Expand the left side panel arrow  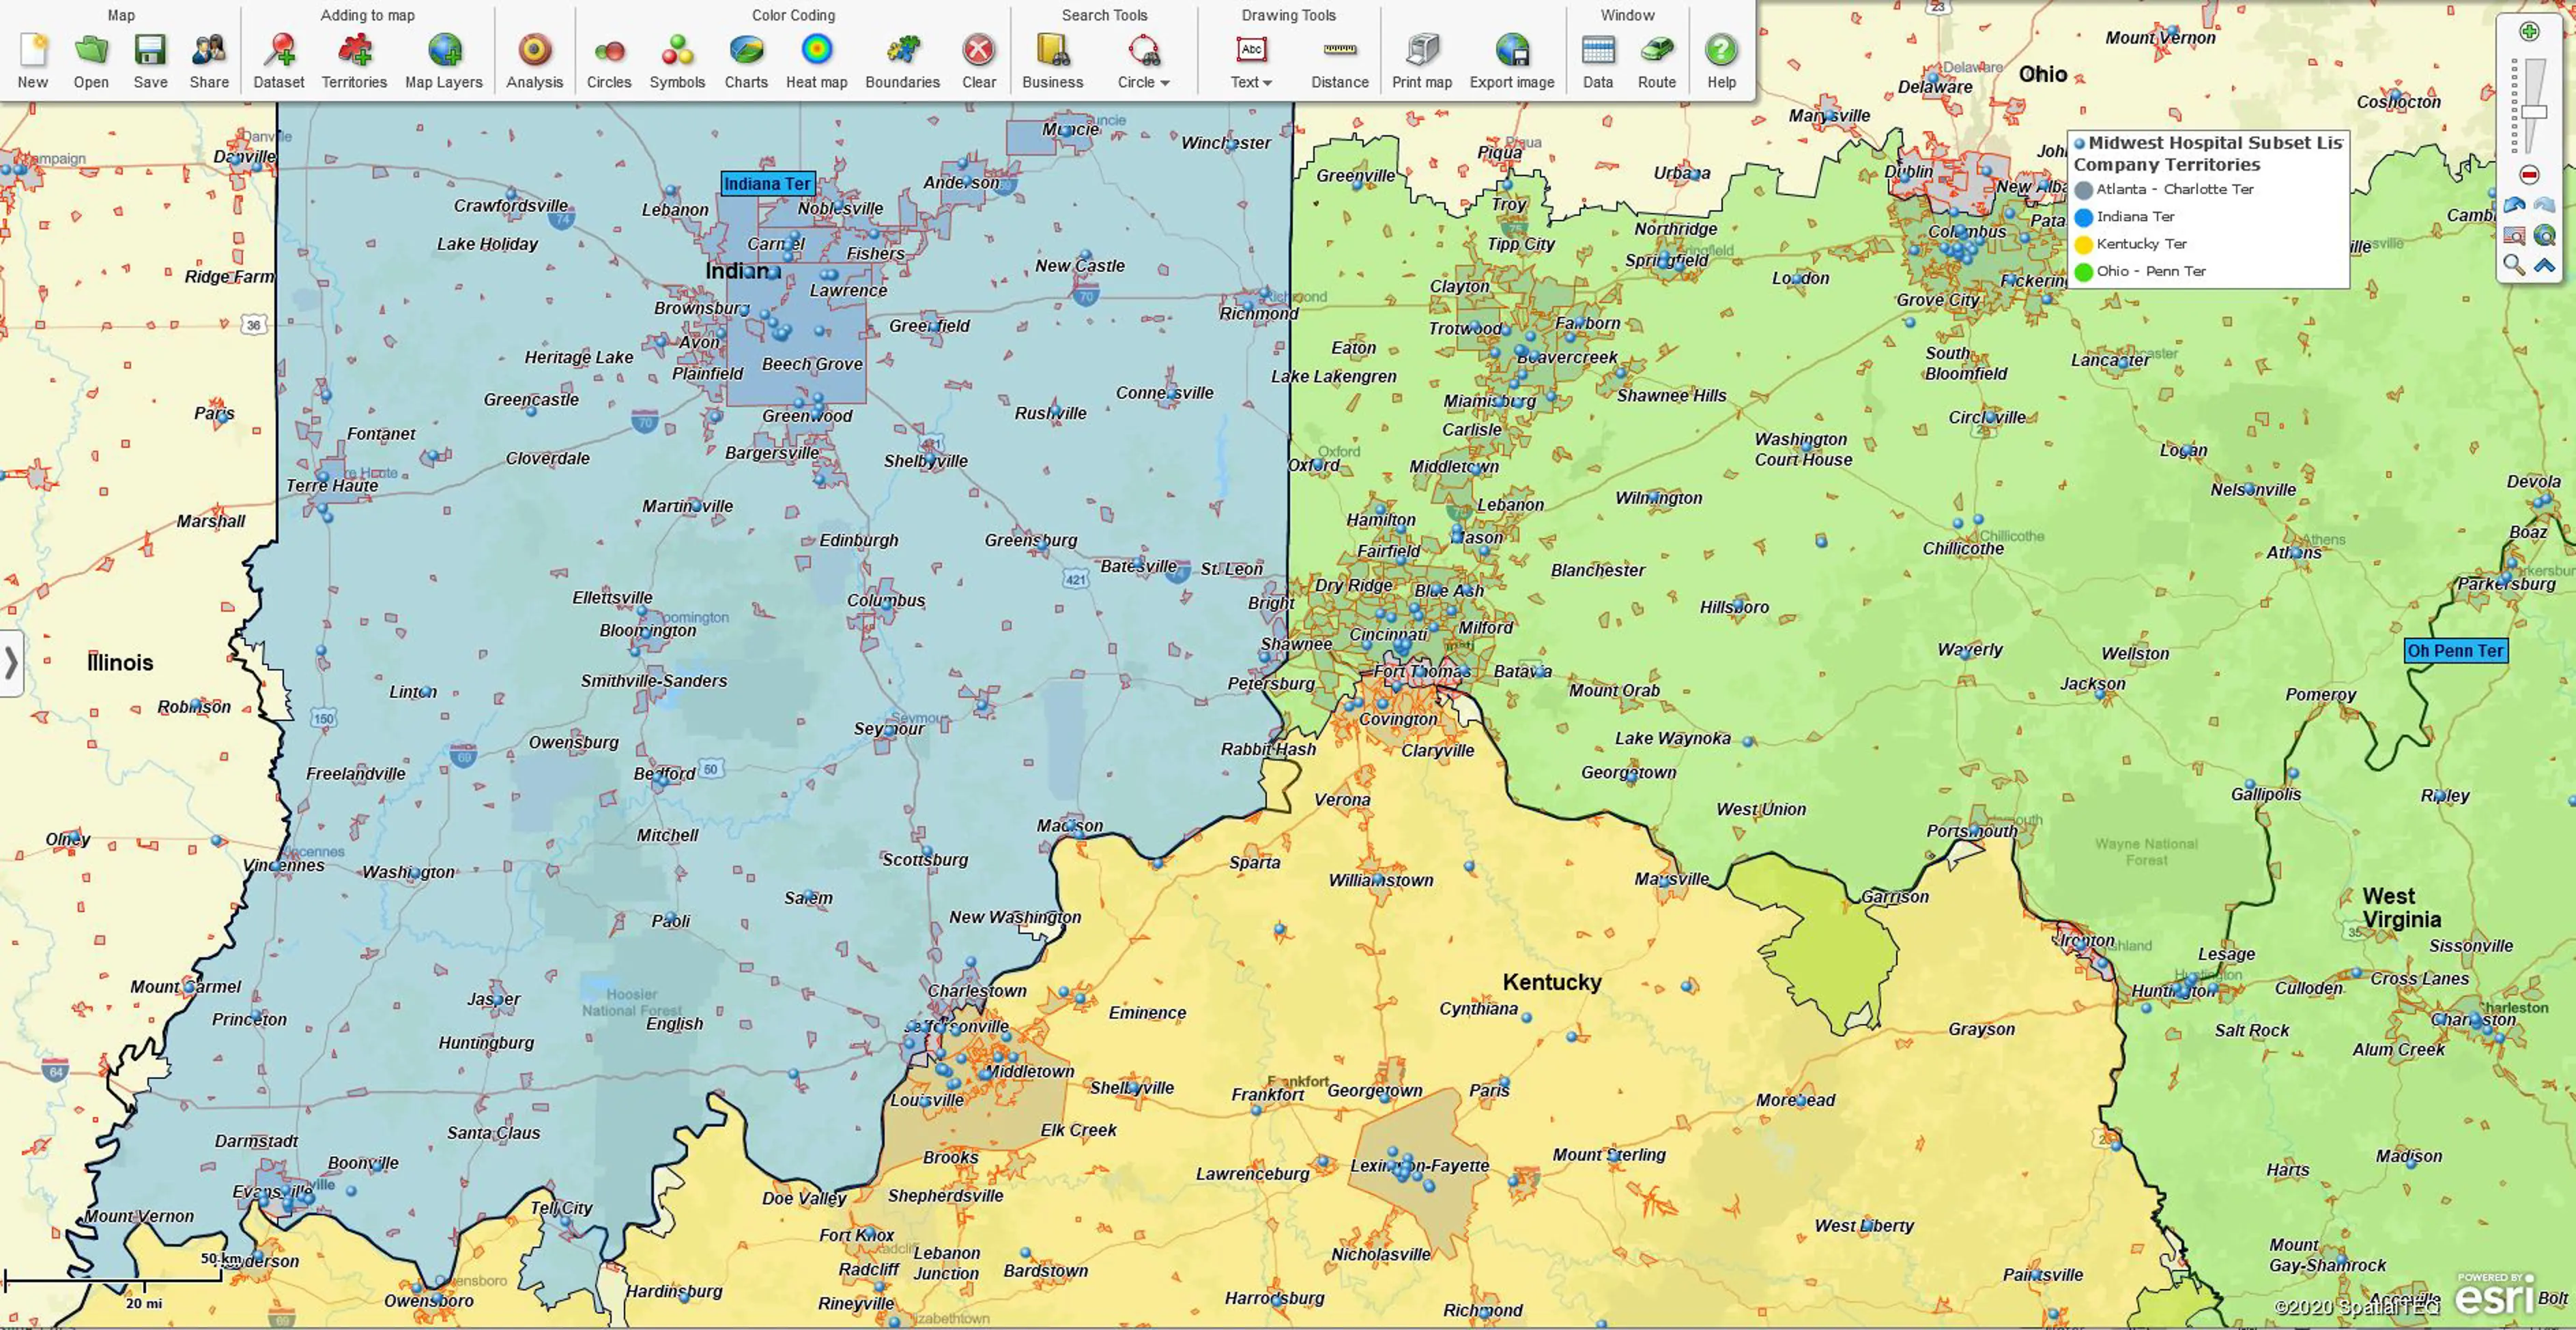[x=11, y=662]
